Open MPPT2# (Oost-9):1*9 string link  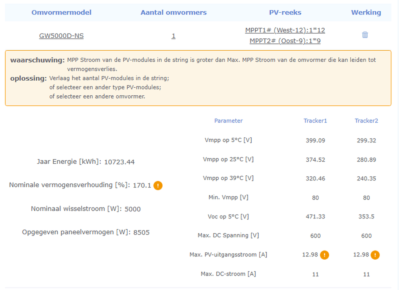[x=285, y=41]
